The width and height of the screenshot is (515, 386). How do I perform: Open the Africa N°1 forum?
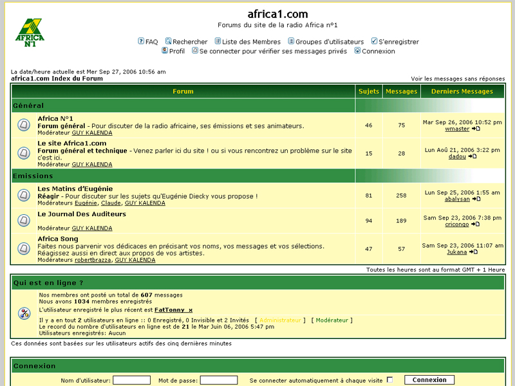click(55, 118)
